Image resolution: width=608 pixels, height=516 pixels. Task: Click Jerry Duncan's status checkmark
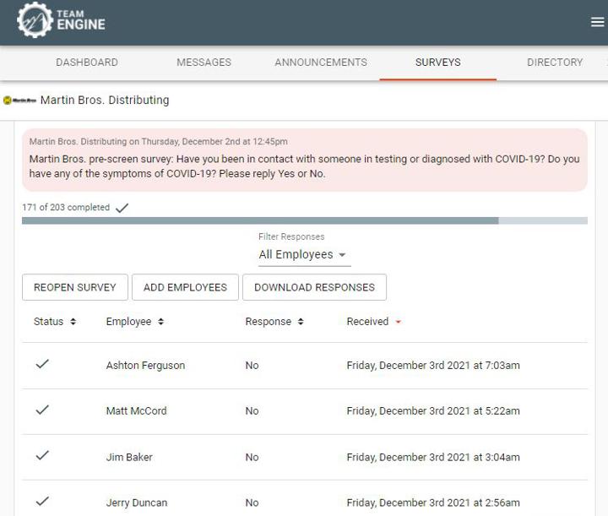coord(42,502)
